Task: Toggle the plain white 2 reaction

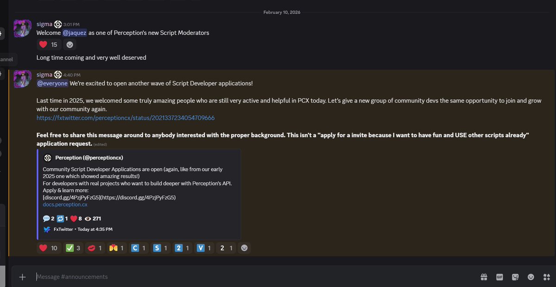Action: 225,248
